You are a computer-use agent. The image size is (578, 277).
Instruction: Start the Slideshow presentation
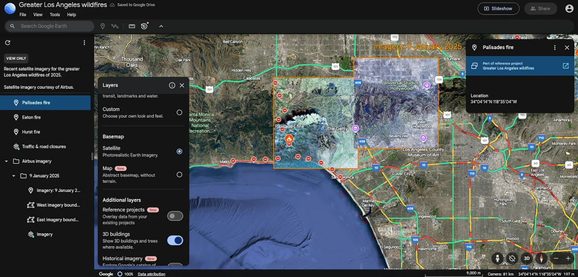coord(498,9)
